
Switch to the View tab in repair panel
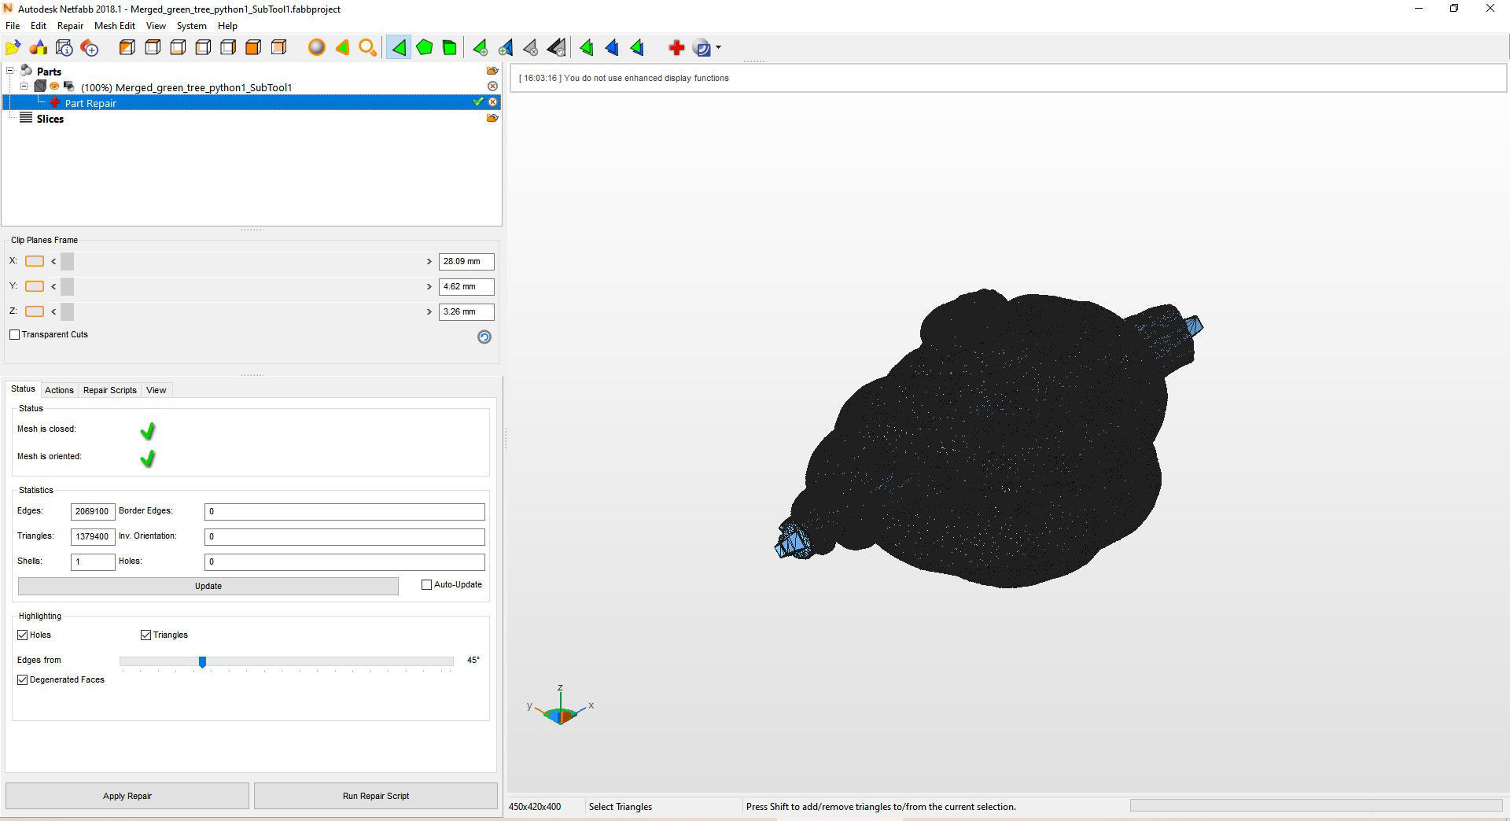[157, 390]
